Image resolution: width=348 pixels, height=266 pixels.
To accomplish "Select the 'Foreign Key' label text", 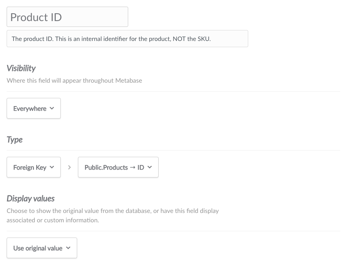I will [30, 167].
